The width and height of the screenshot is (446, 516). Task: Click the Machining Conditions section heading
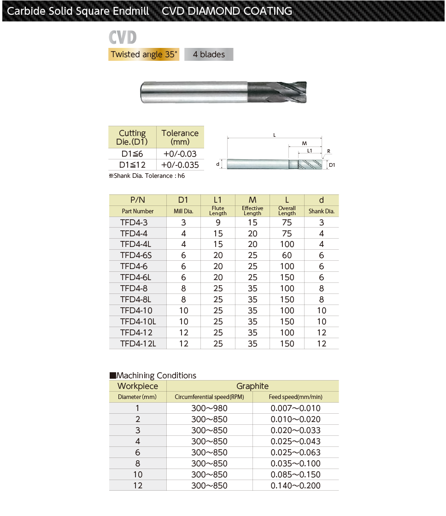[153, 375]
